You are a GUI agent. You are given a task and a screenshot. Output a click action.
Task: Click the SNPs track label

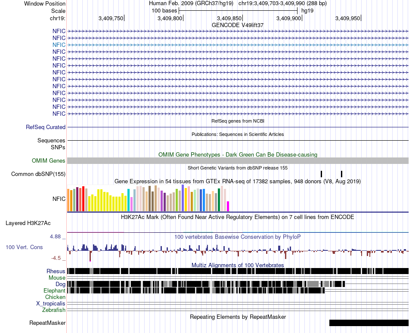pyautogui.click(x=58, y=147)
